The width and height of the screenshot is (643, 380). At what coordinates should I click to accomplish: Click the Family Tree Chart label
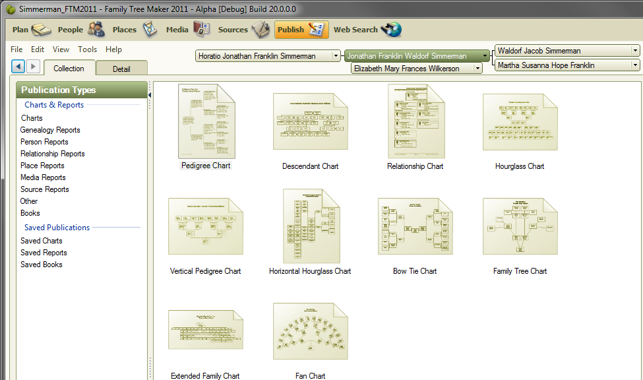[520, 271]
